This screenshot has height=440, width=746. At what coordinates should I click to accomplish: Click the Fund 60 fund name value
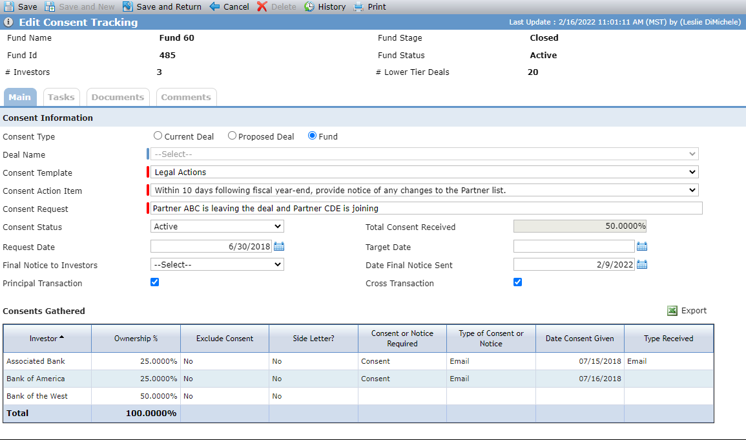point(176,37)
